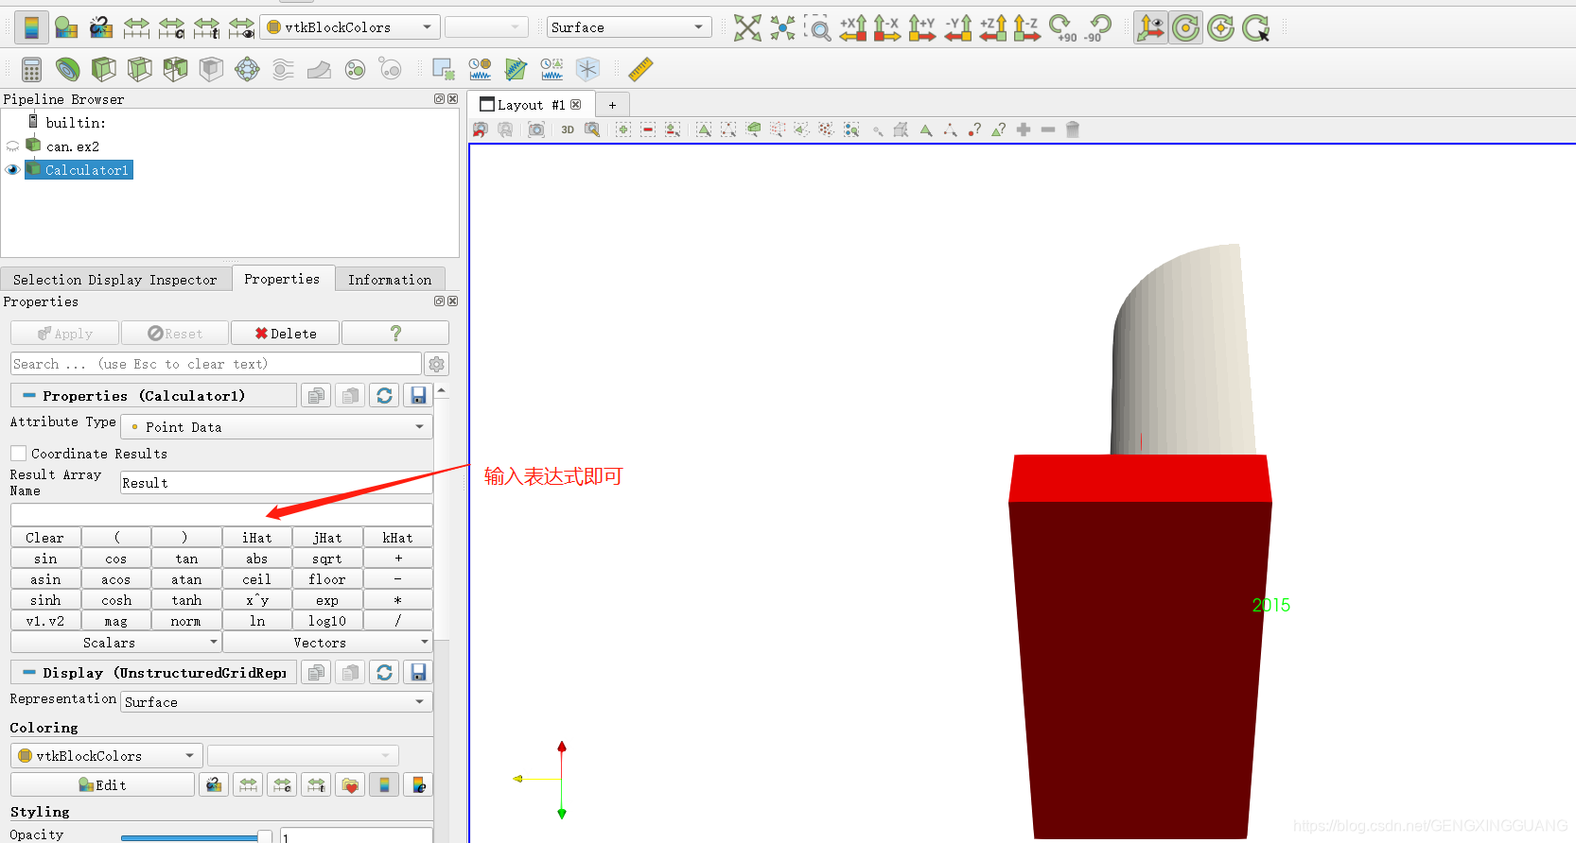Open the Vectors dropdown
The width and height of the screenshot is (1576, 843).
pos(327,643)
